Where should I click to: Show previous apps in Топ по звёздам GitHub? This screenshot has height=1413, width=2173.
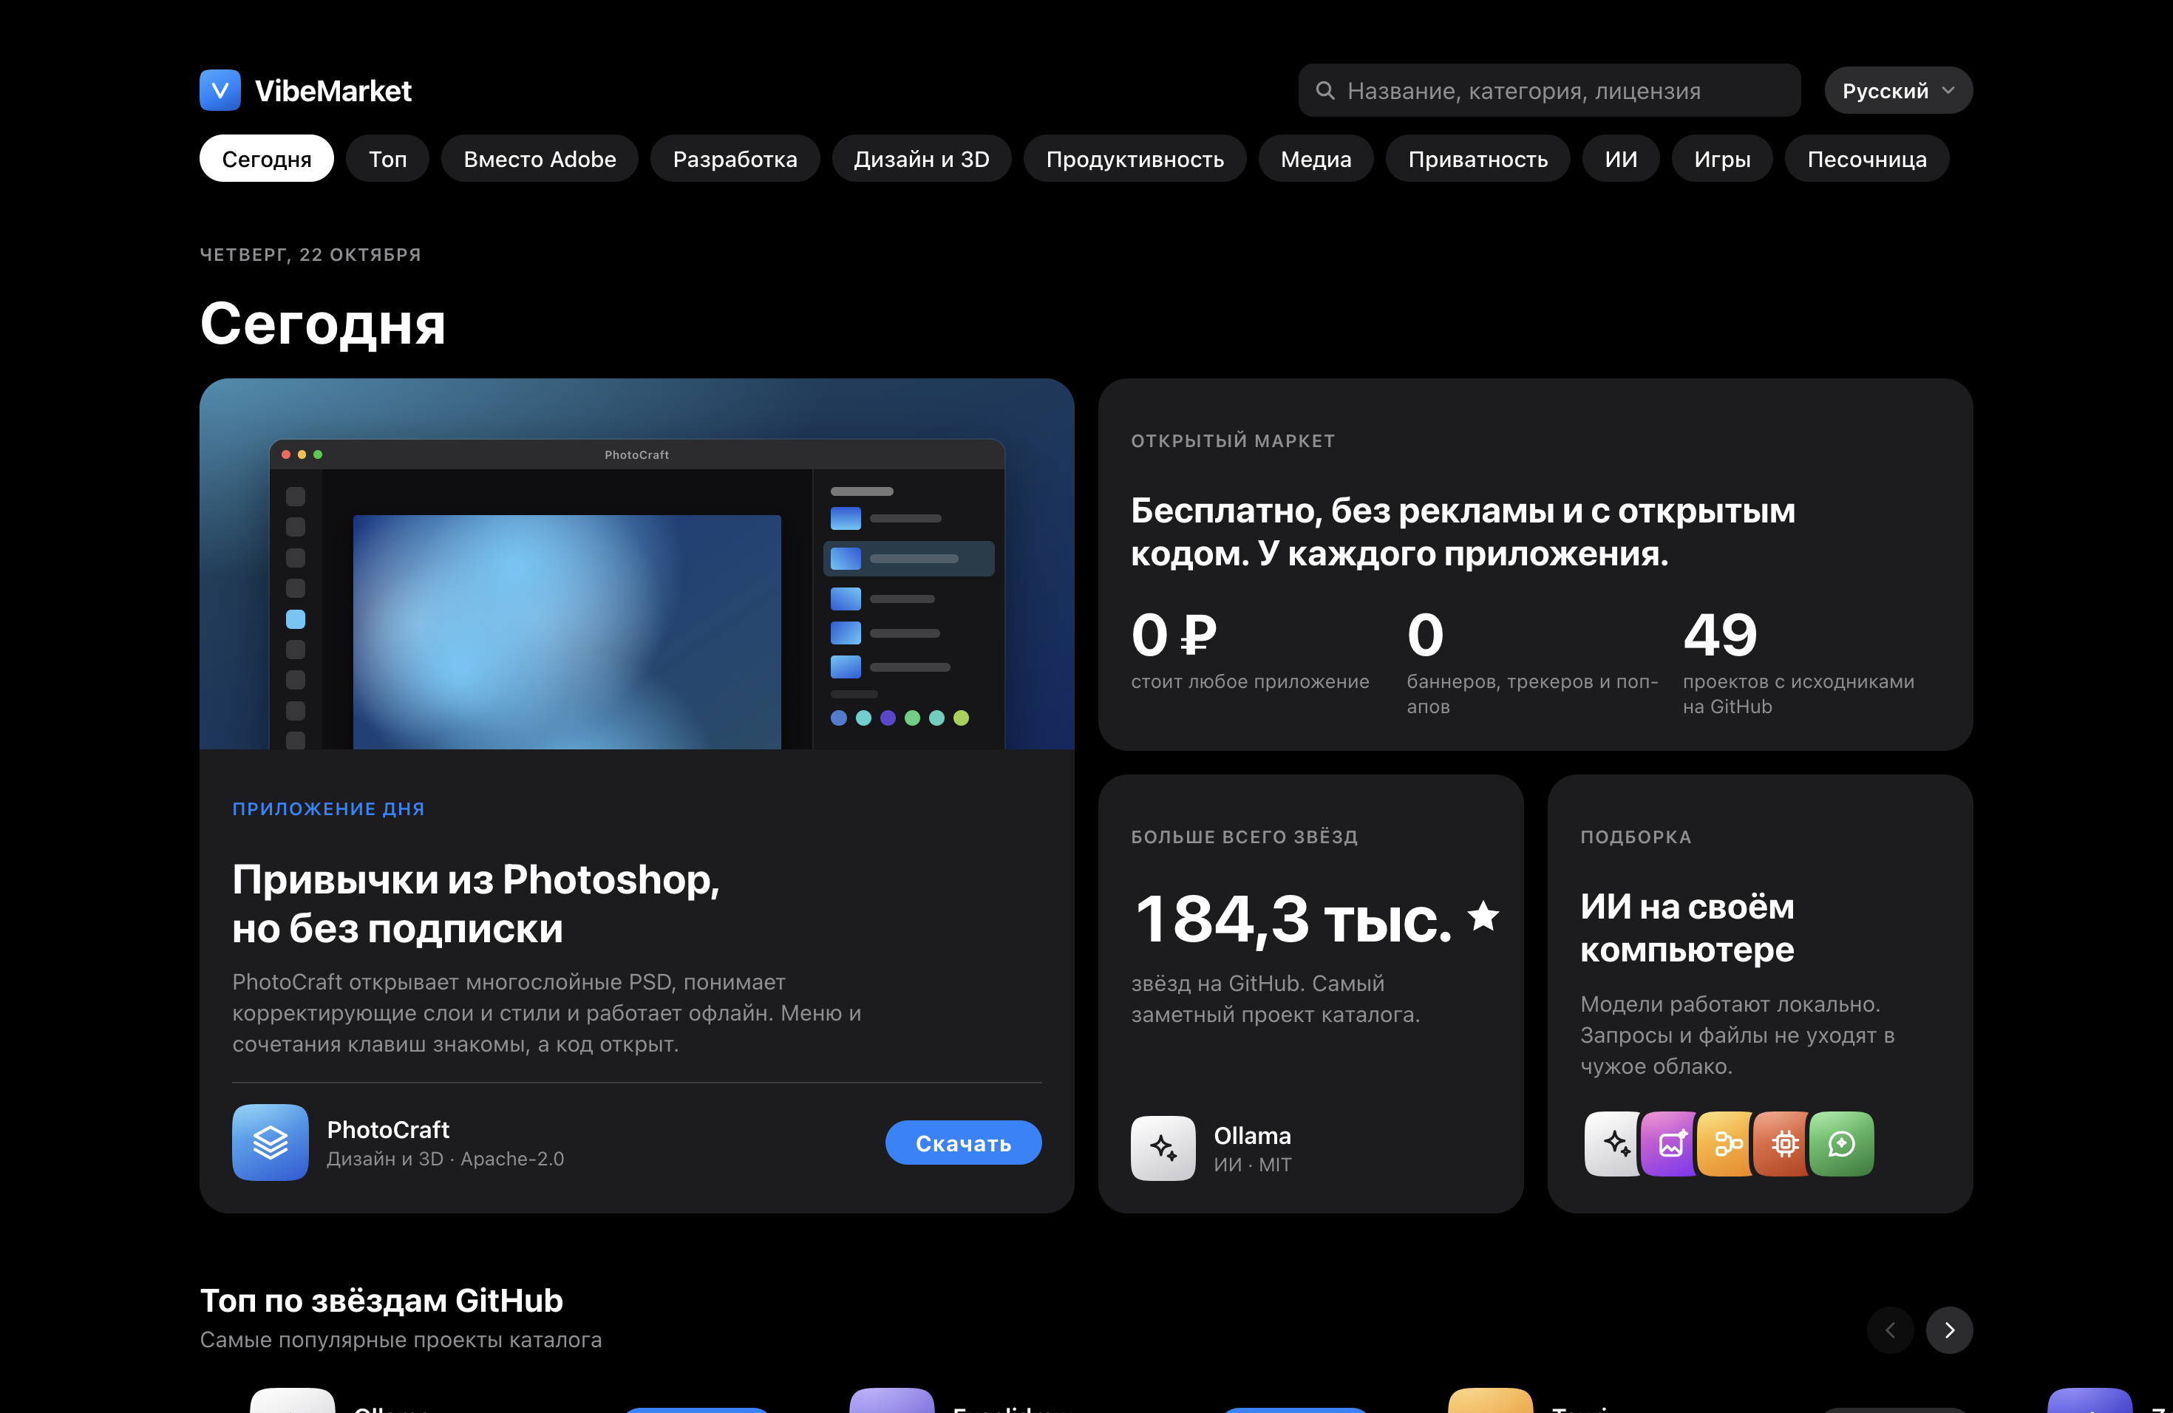[x=1890, y=1330]
